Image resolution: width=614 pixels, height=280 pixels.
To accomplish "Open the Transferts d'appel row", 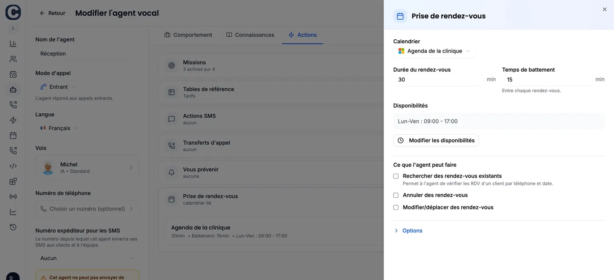I will tap(271, 146).
